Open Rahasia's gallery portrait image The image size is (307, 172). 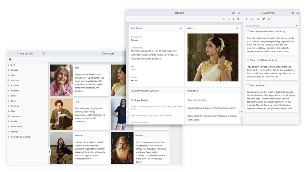click(213, 57)
